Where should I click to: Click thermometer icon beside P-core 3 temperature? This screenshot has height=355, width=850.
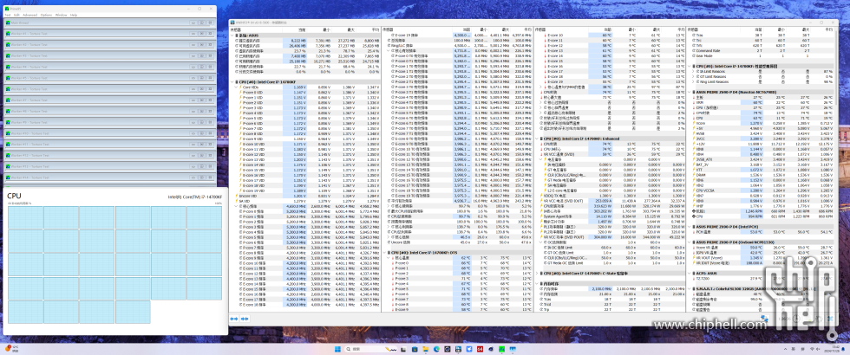[x=392, y=279]
